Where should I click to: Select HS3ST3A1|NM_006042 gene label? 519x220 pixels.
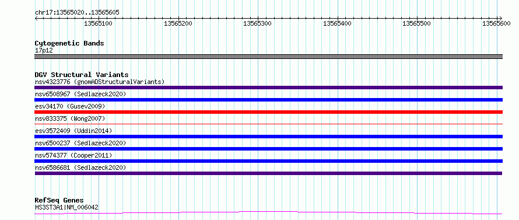coord(66,207)
